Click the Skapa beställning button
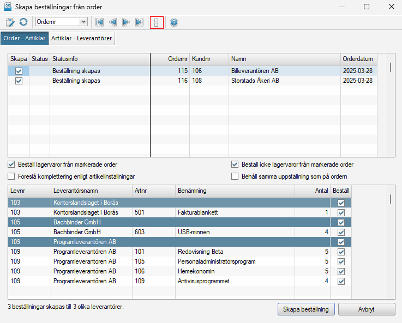This screenshot has height=323, width=402. (x=305, y=309)
